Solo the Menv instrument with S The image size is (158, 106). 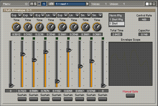35,4
